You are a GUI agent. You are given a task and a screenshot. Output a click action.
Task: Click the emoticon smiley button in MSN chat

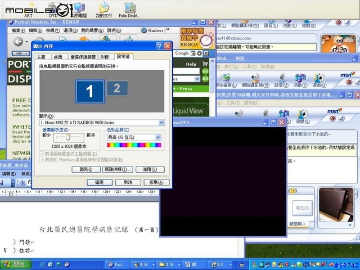click(292, 191)
